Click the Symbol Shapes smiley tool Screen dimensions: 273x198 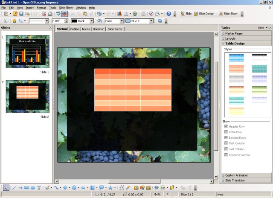(x=74, y=188)
